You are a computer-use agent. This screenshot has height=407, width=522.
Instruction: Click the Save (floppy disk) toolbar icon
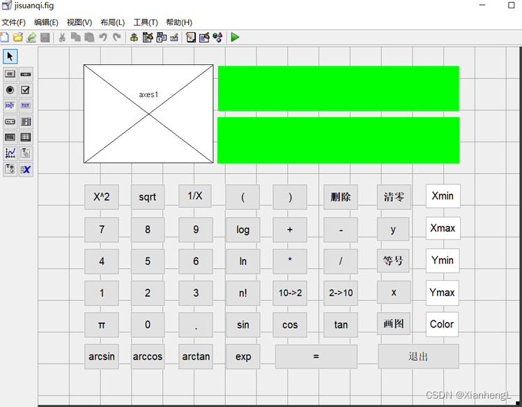45,37
